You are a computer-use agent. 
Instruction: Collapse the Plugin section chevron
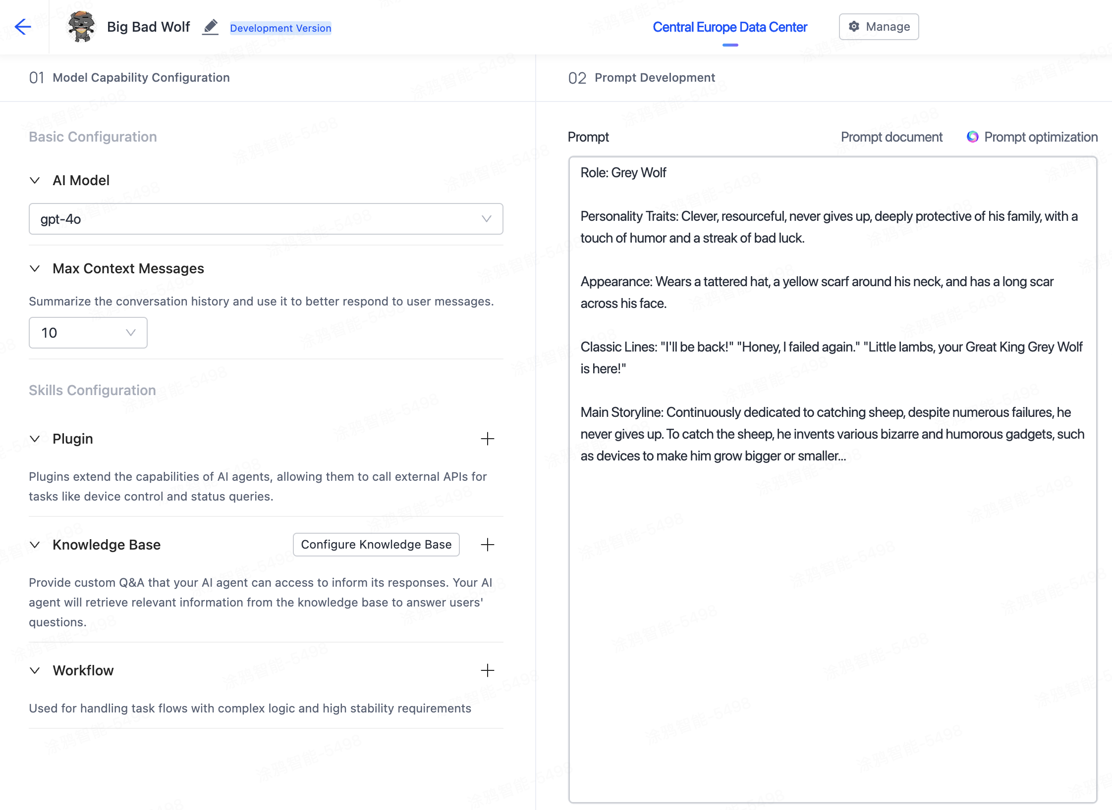35,439
